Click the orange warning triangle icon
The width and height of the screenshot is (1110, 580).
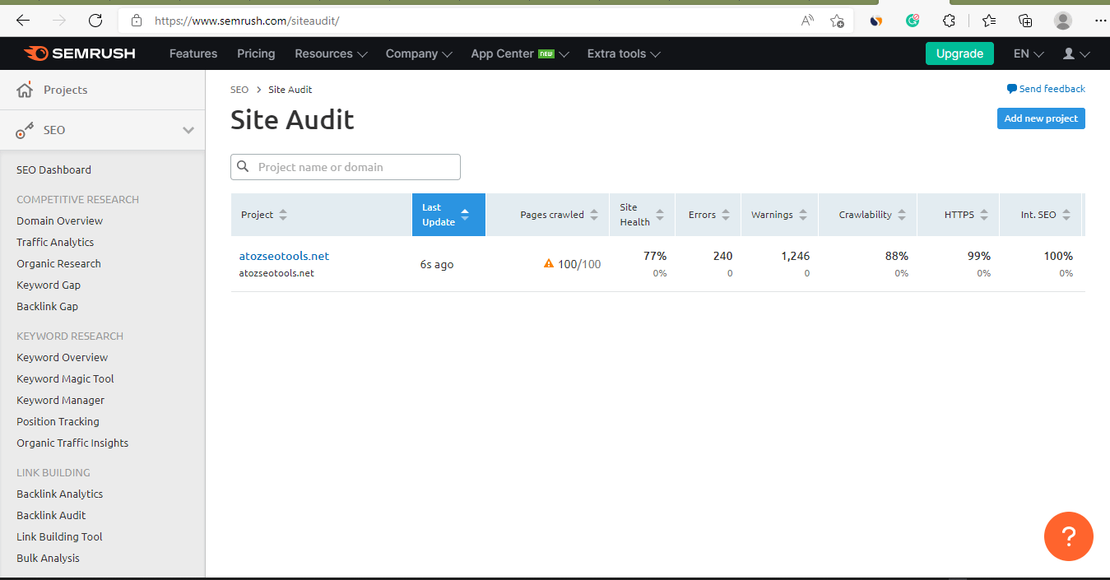click(x=549, y=263)
